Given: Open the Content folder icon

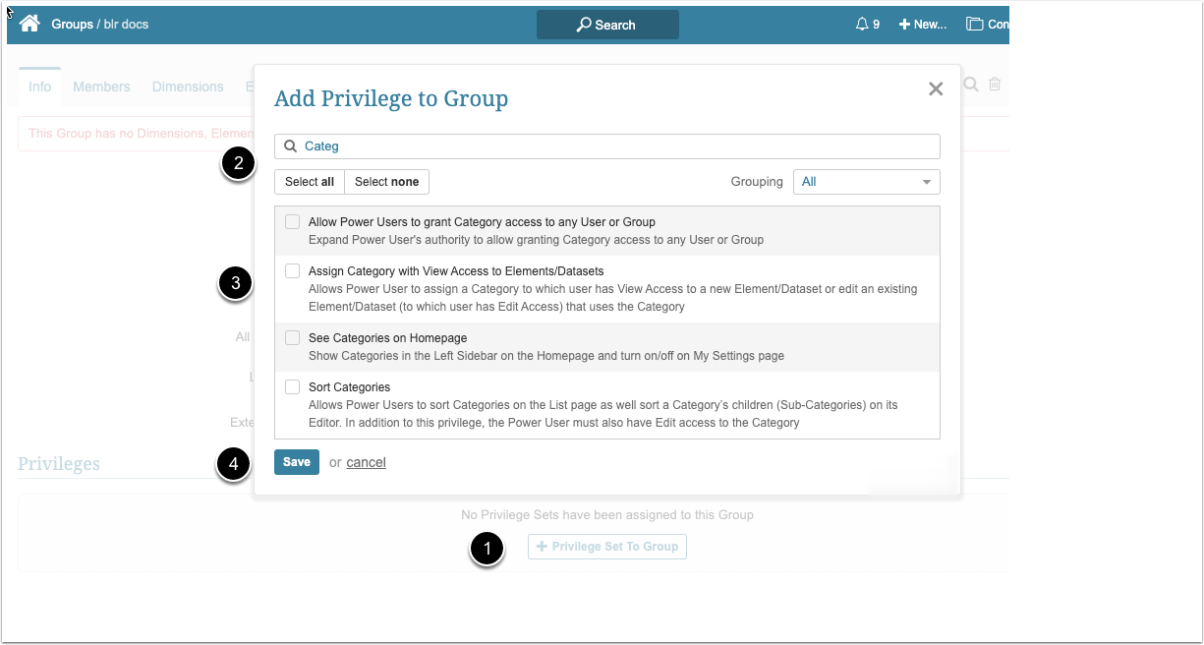Looking at the screenshot, I should pos(975,25).
